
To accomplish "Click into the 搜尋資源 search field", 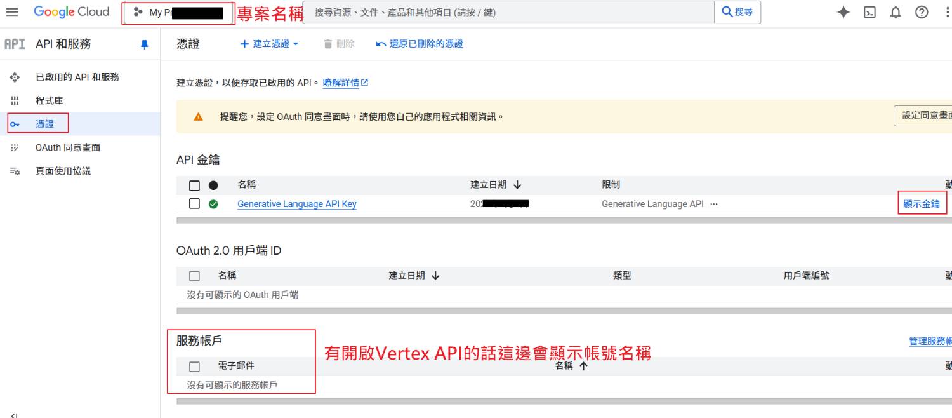I will tap(508, 12).
